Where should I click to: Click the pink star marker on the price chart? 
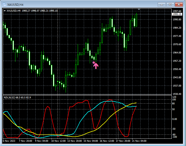[x=94, y=62]
